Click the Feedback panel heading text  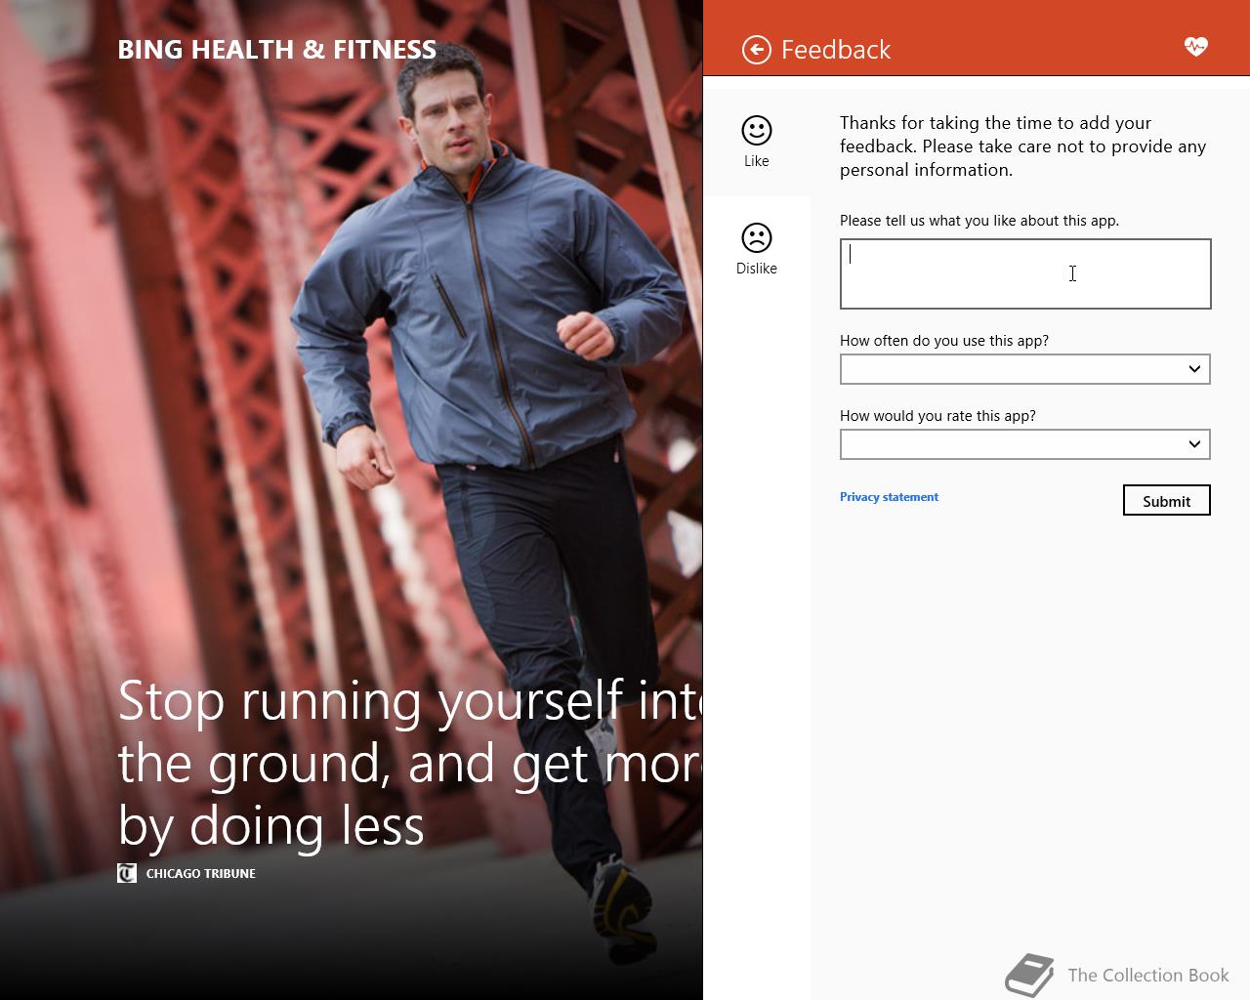tap(836, 50)
